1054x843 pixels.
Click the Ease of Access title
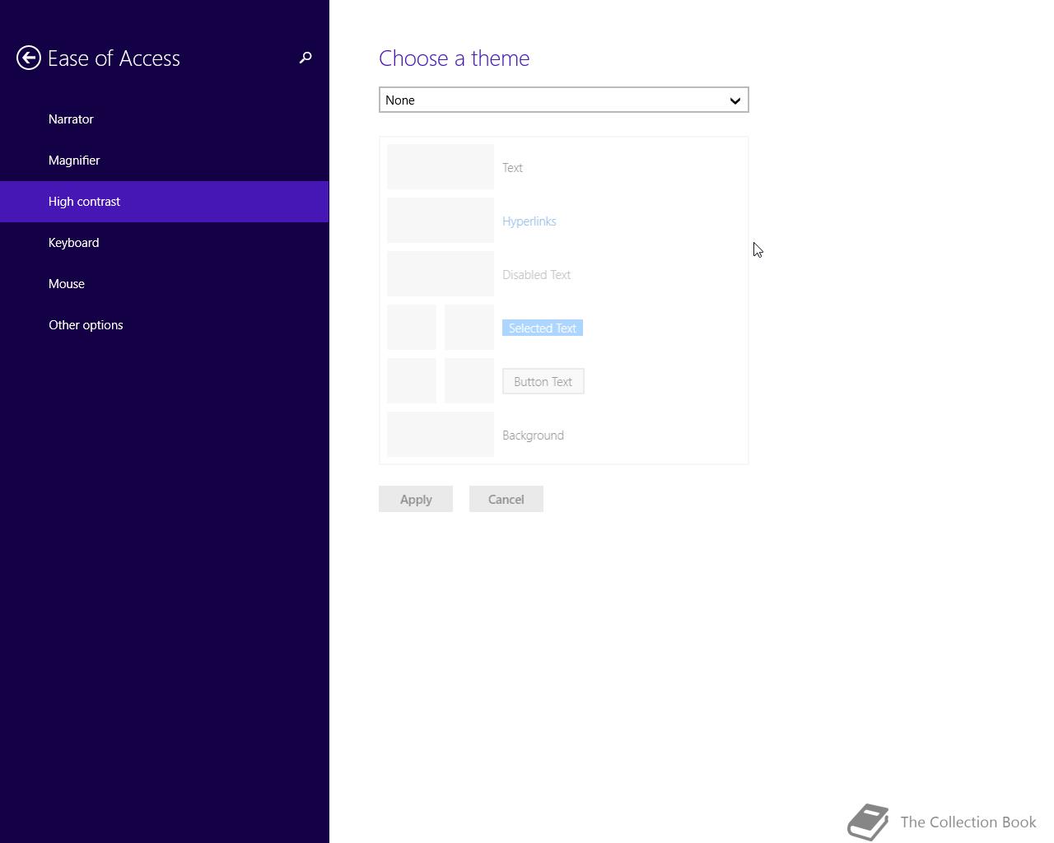114,58
